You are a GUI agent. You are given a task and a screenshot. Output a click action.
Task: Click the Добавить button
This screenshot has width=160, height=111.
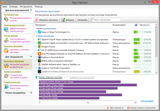tap(68, 20)
